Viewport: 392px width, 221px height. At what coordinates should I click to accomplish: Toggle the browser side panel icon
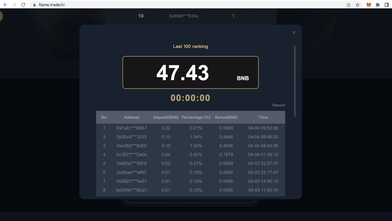386,5
